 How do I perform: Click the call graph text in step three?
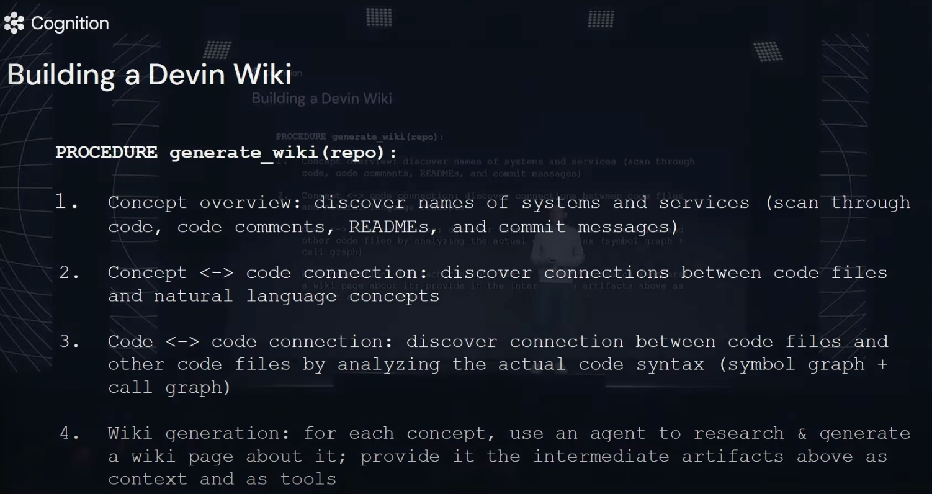click(x=169, y=388)
